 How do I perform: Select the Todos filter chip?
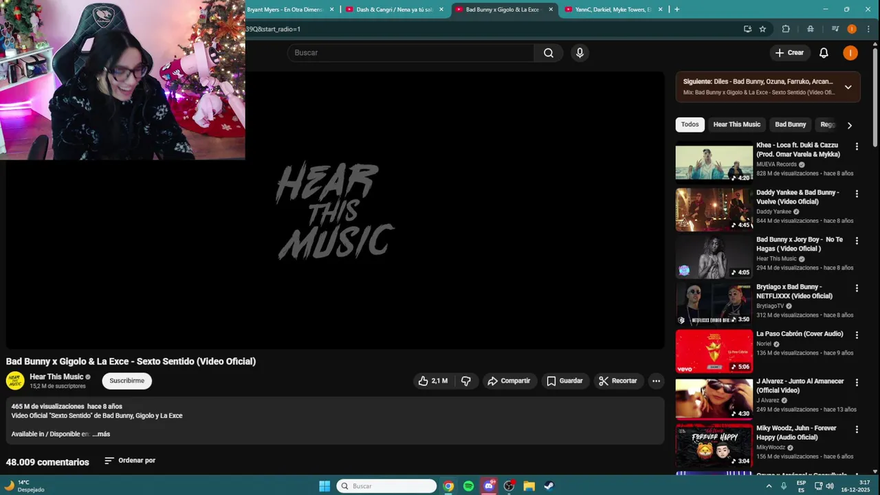(x=690, y=124)
